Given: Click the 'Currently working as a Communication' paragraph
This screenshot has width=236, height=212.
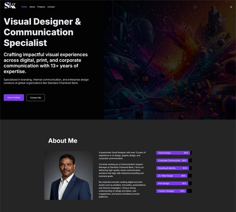Looking at the screenshot, I should click(x=121, y=170).
